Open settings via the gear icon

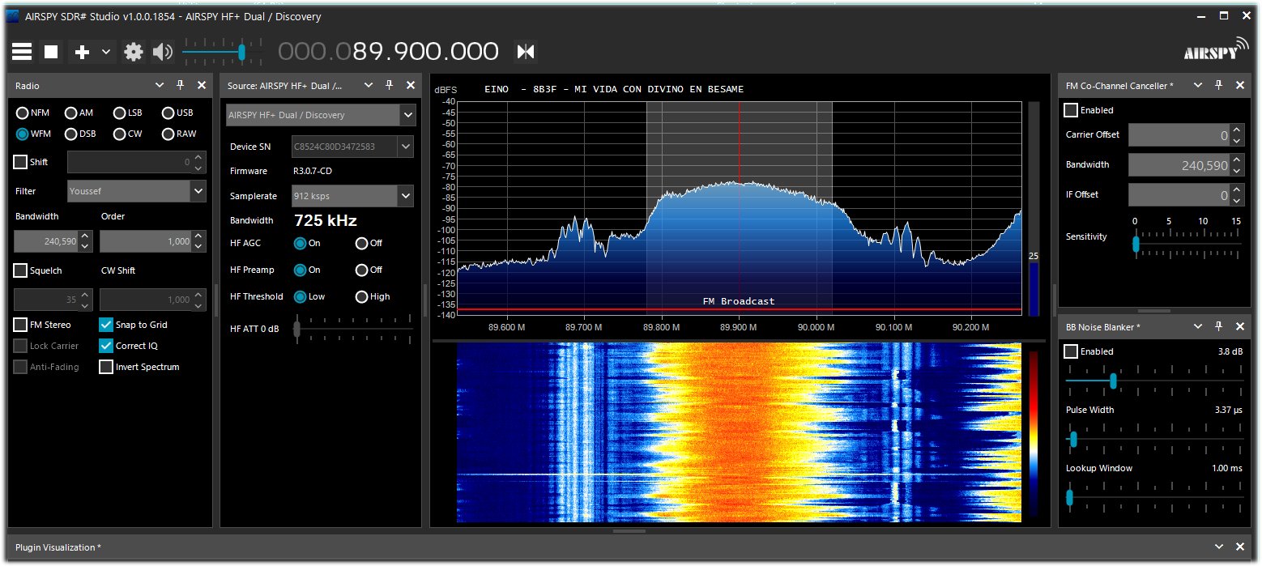(133, 52)
